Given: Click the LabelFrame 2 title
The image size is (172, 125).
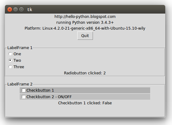Looking at the screenshot, I should tap(20, 84).
